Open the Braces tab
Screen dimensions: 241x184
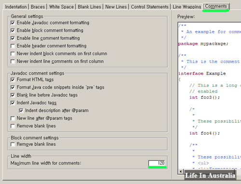coord(38,7)
